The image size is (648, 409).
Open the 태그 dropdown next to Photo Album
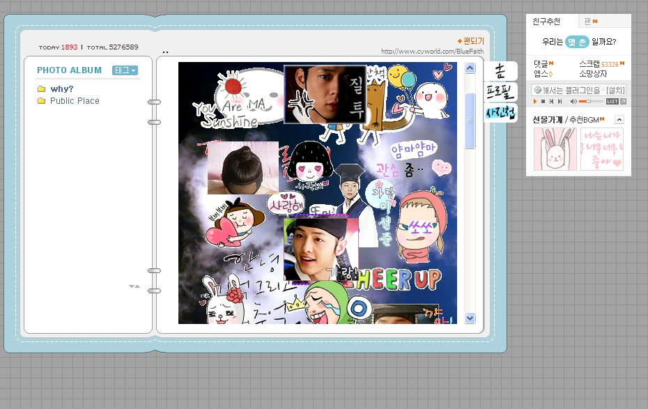(x=125, y=70)
